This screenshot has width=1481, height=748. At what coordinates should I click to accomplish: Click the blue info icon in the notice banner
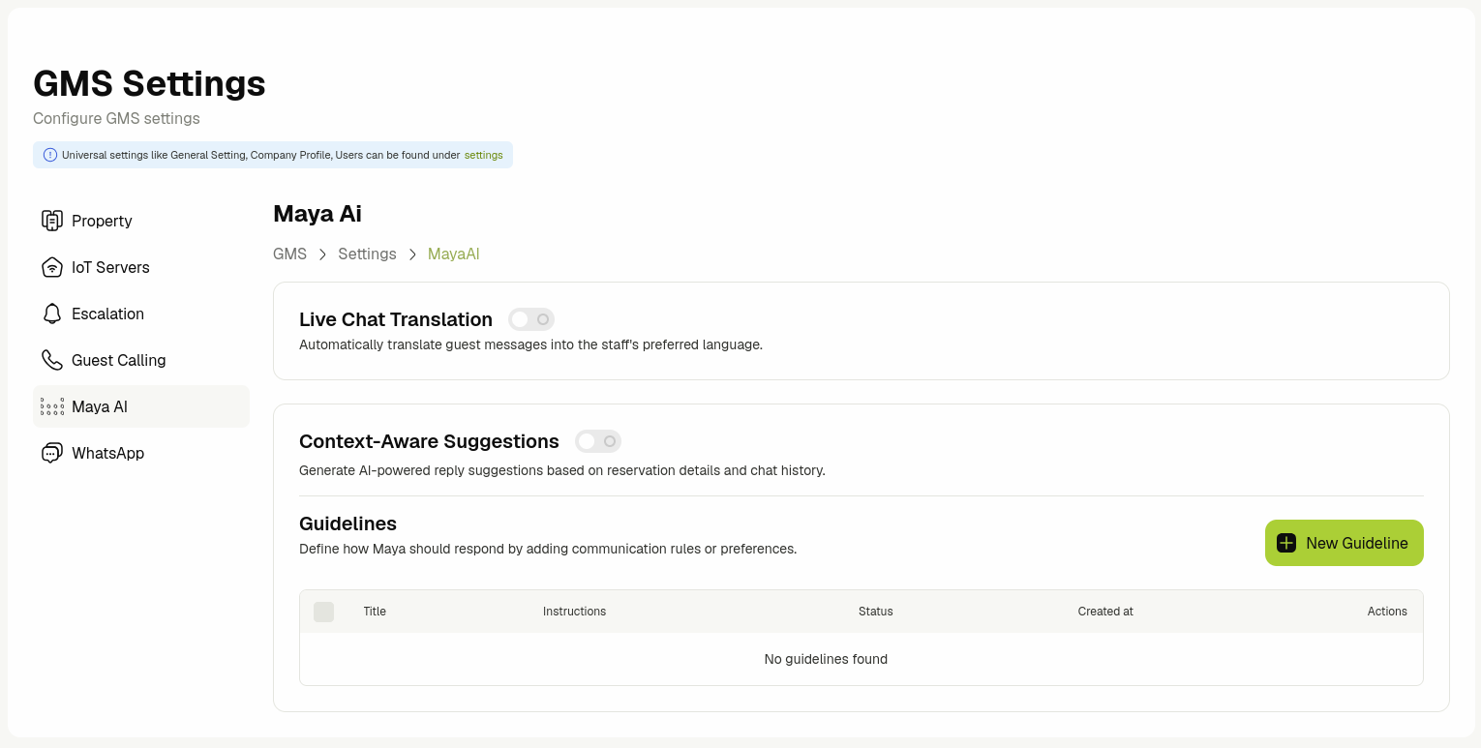(x=50, y=155)
